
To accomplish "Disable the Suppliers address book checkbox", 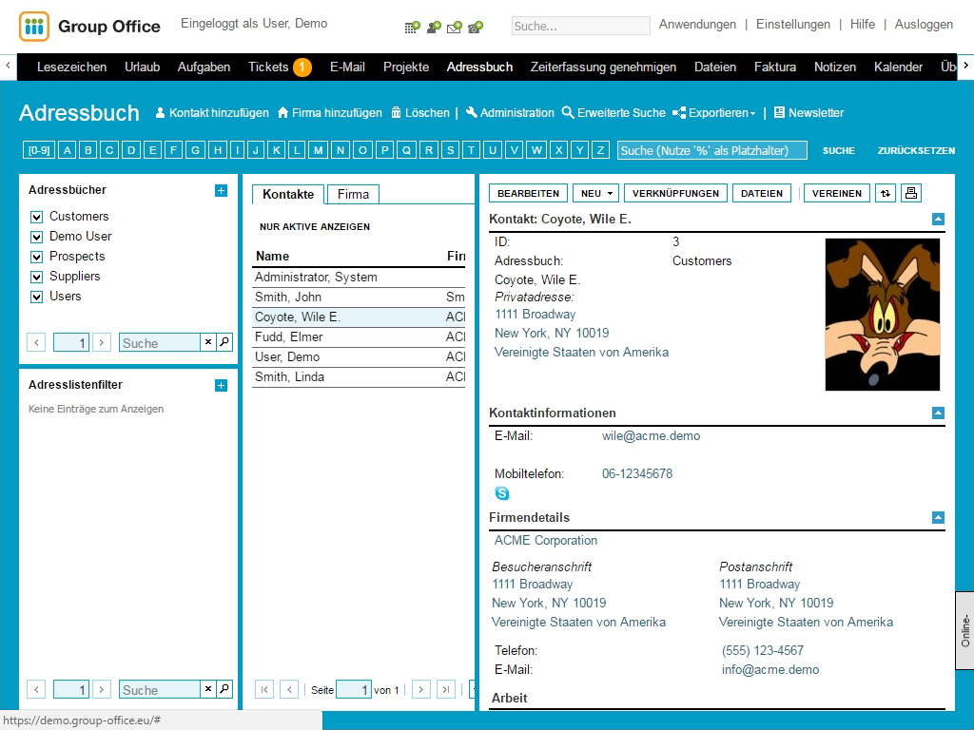I will pyautogui.click(x=37, y=277).
